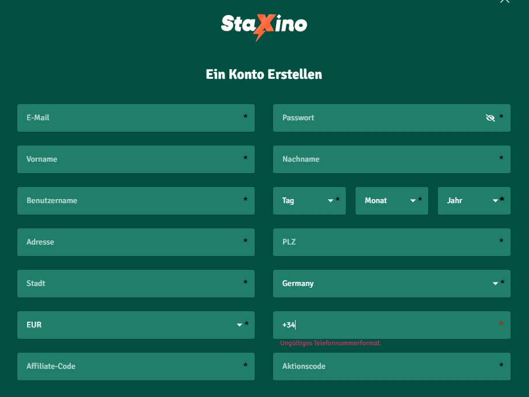
Task: Focus the Stadt input field
Action: click(136, 284)
